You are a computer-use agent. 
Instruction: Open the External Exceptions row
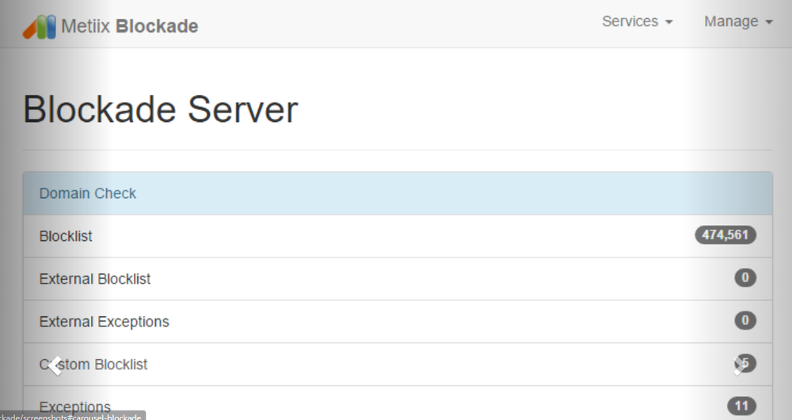coord(398,322)
